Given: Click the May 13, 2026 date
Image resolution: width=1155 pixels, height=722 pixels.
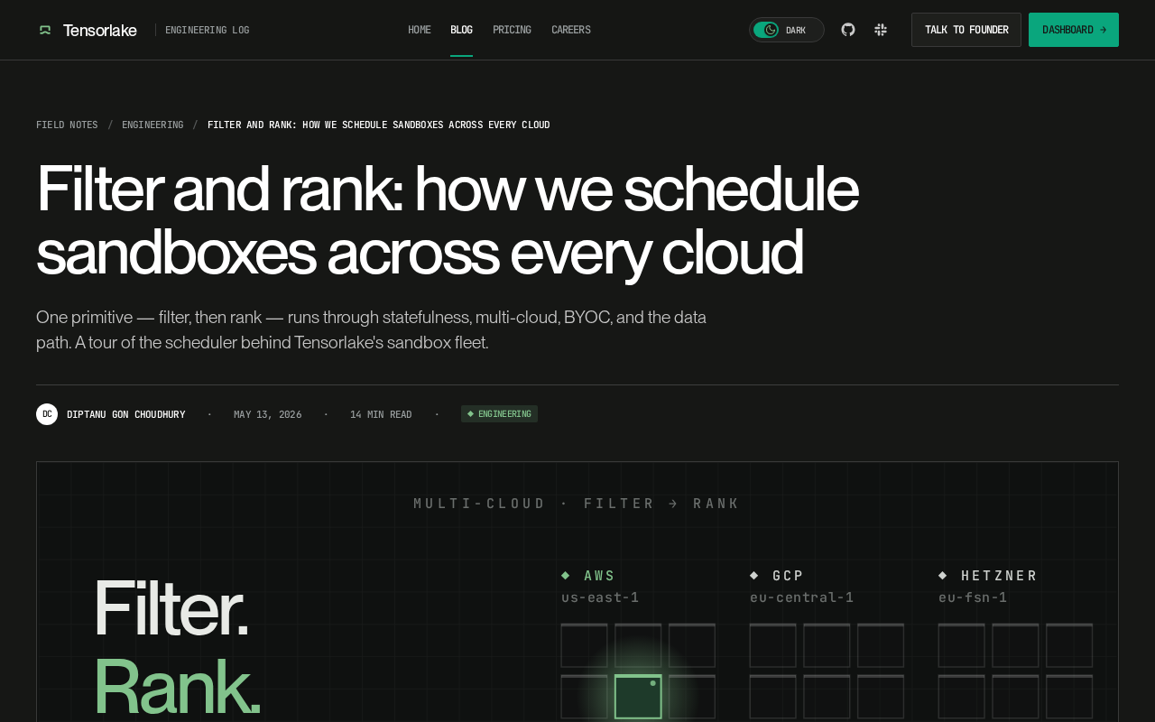Looking at the screenshot, I should pos(268,414).
